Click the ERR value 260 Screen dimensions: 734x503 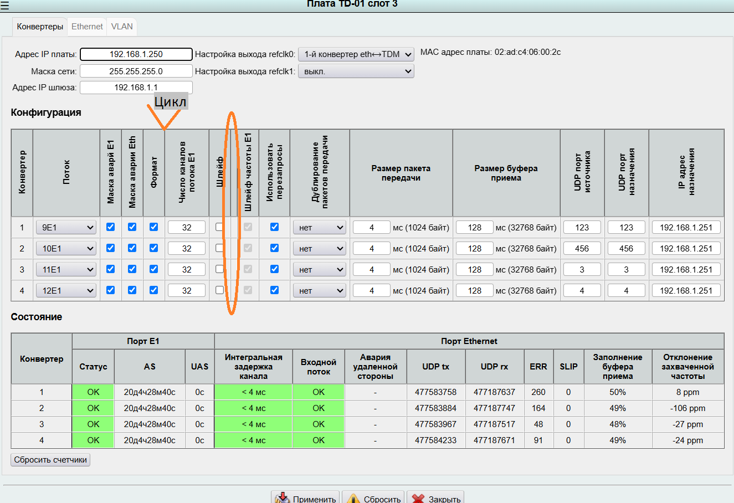(538, 392)
